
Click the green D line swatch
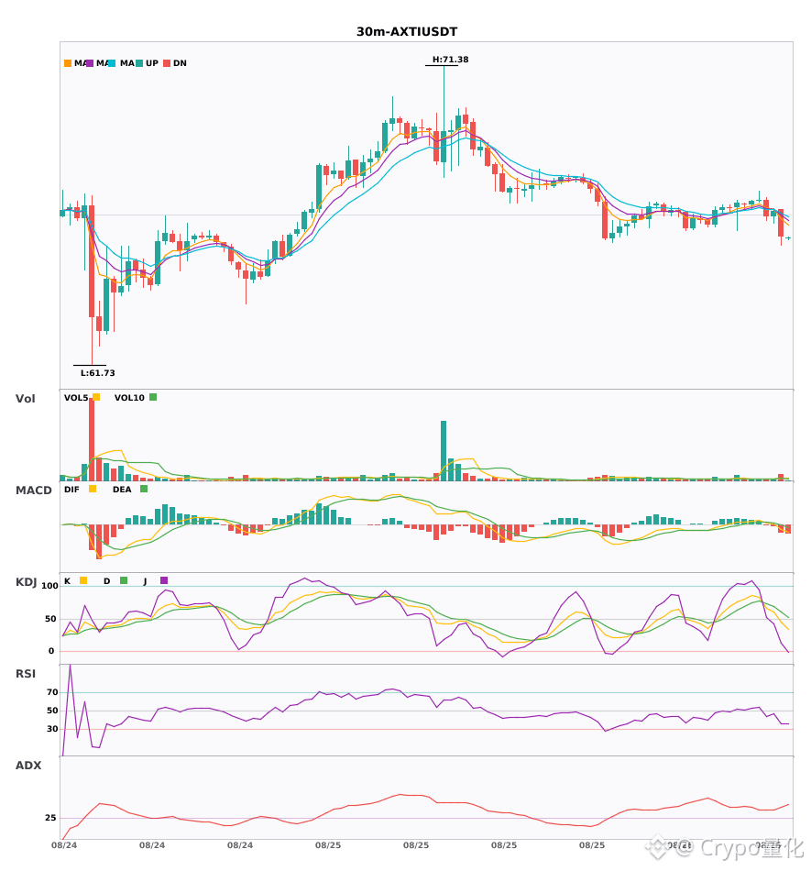[x=124, y=580]
